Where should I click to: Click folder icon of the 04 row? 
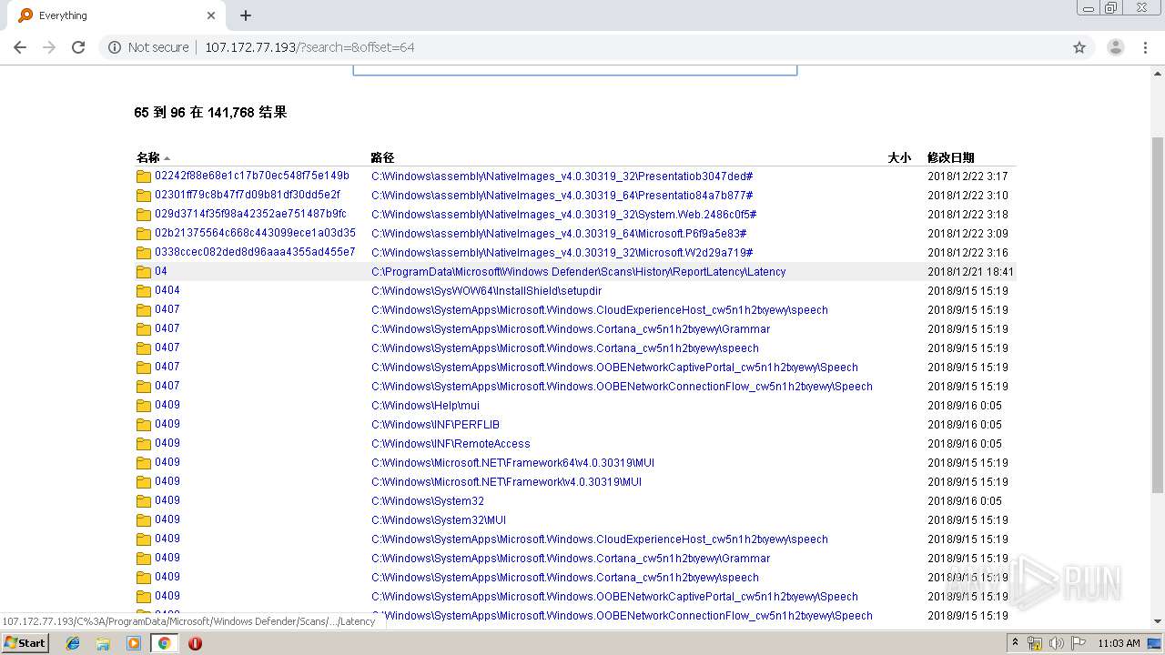tap(144, 272)
